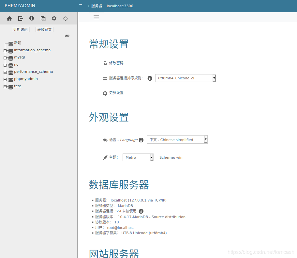The width and height of the screenshot is (297, 258).
Task: Click the speech bubble language icon
Action: click(105, 140)
